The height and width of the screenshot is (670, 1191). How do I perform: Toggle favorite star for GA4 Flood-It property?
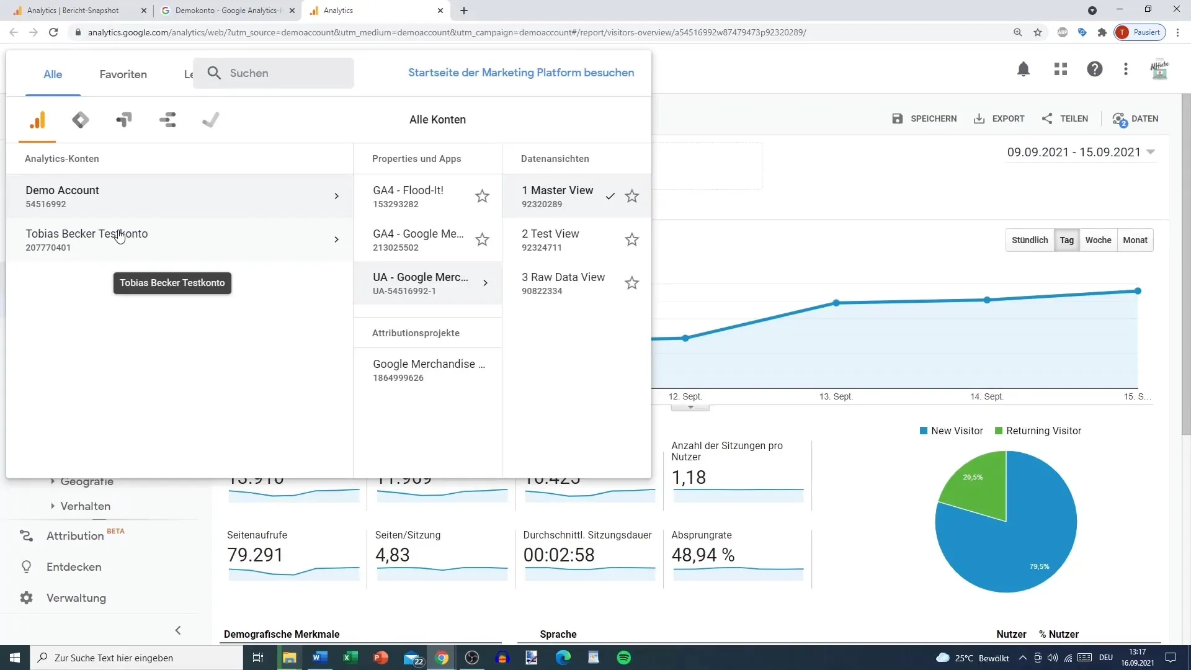coord(483,195)
